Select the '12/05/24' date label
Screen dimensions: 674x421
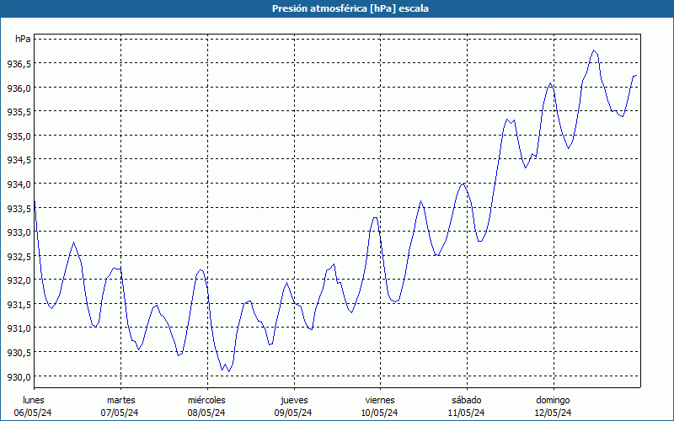553,413
